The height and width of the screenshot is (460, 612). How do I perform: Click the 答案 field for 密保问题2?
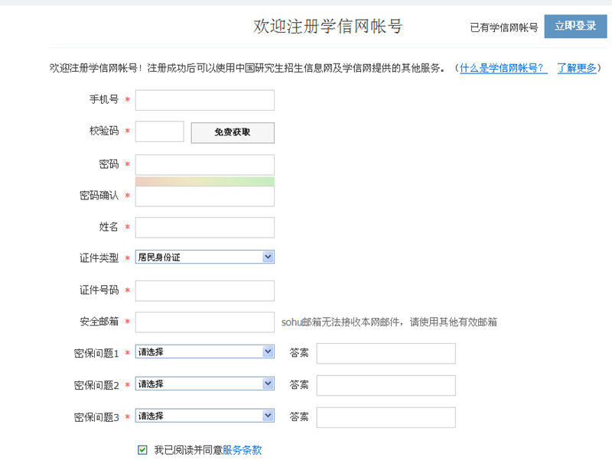point(386,385)
